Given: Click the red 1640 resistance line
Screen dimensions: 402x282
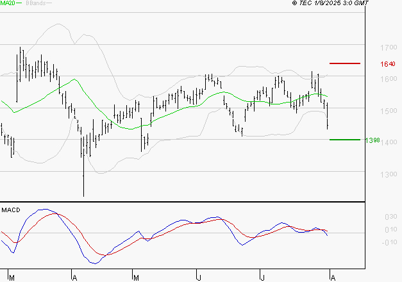Looking at the screenshot, I should [x=345, y=63].
